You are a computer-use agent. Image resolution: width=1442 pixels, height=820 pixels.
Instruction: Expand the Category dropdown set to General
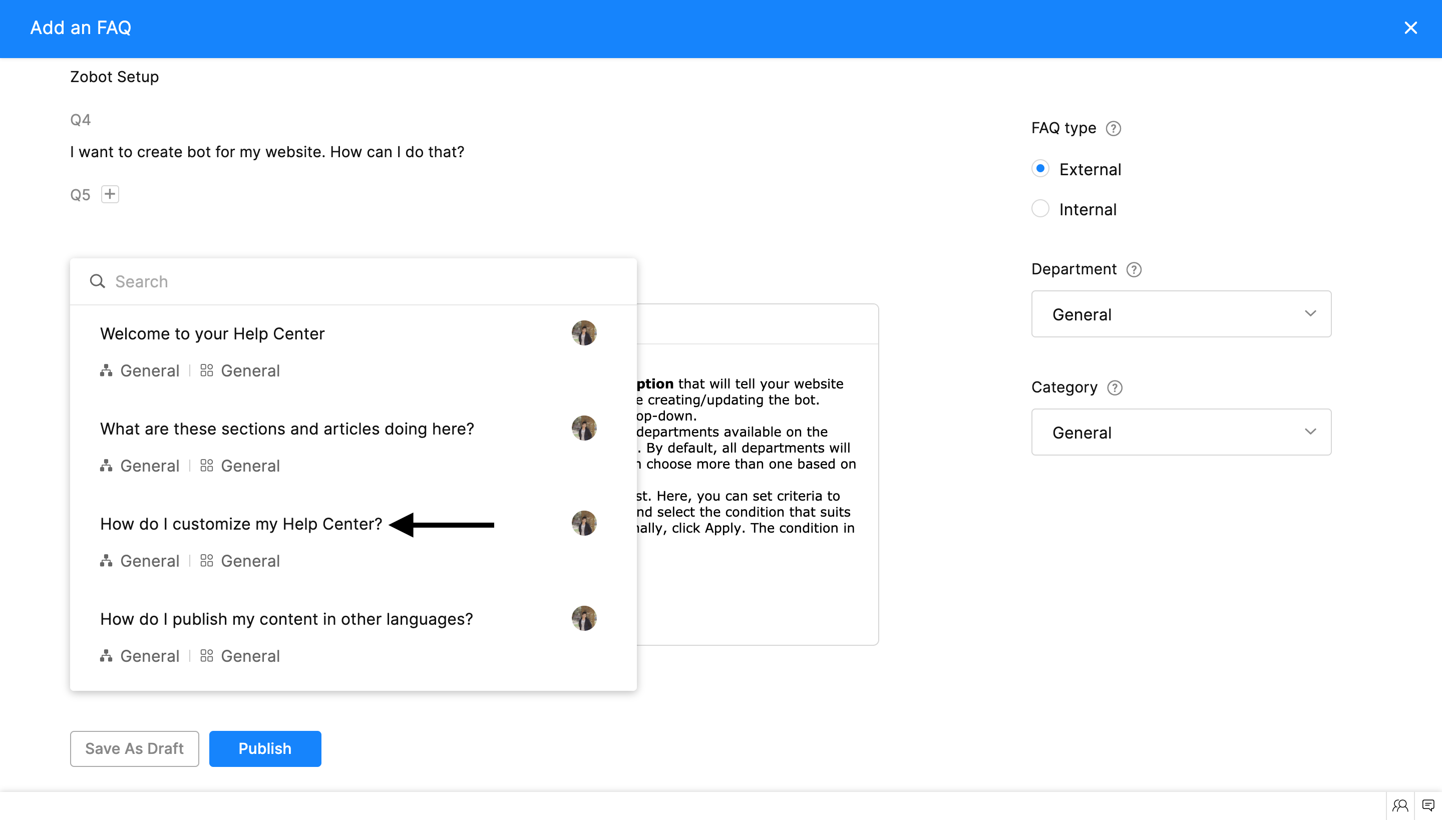[1181, 433]
